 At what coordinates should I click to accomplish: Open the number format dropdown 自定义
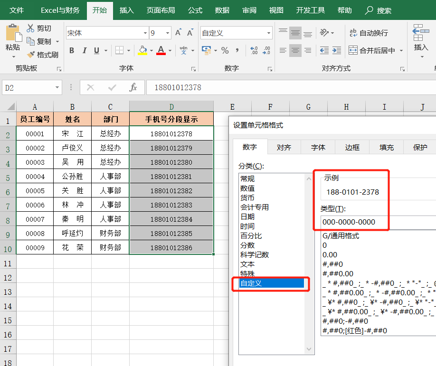click(x=269, y=33)
